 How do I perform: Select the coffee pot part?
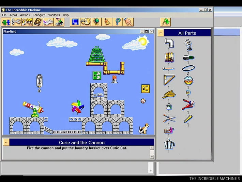(169, 144)
